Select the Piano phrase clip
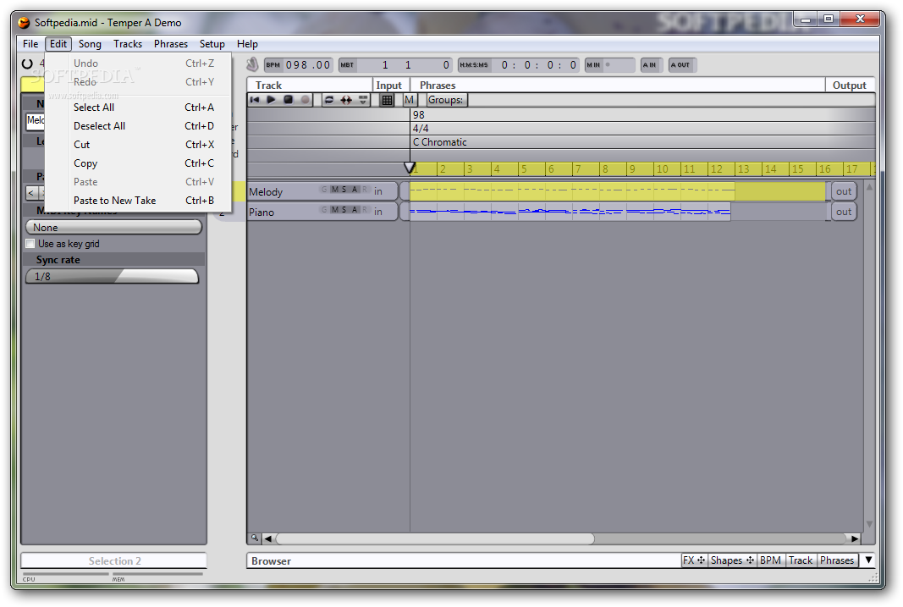Screen dimensions: 903x607 coord(570,212)
